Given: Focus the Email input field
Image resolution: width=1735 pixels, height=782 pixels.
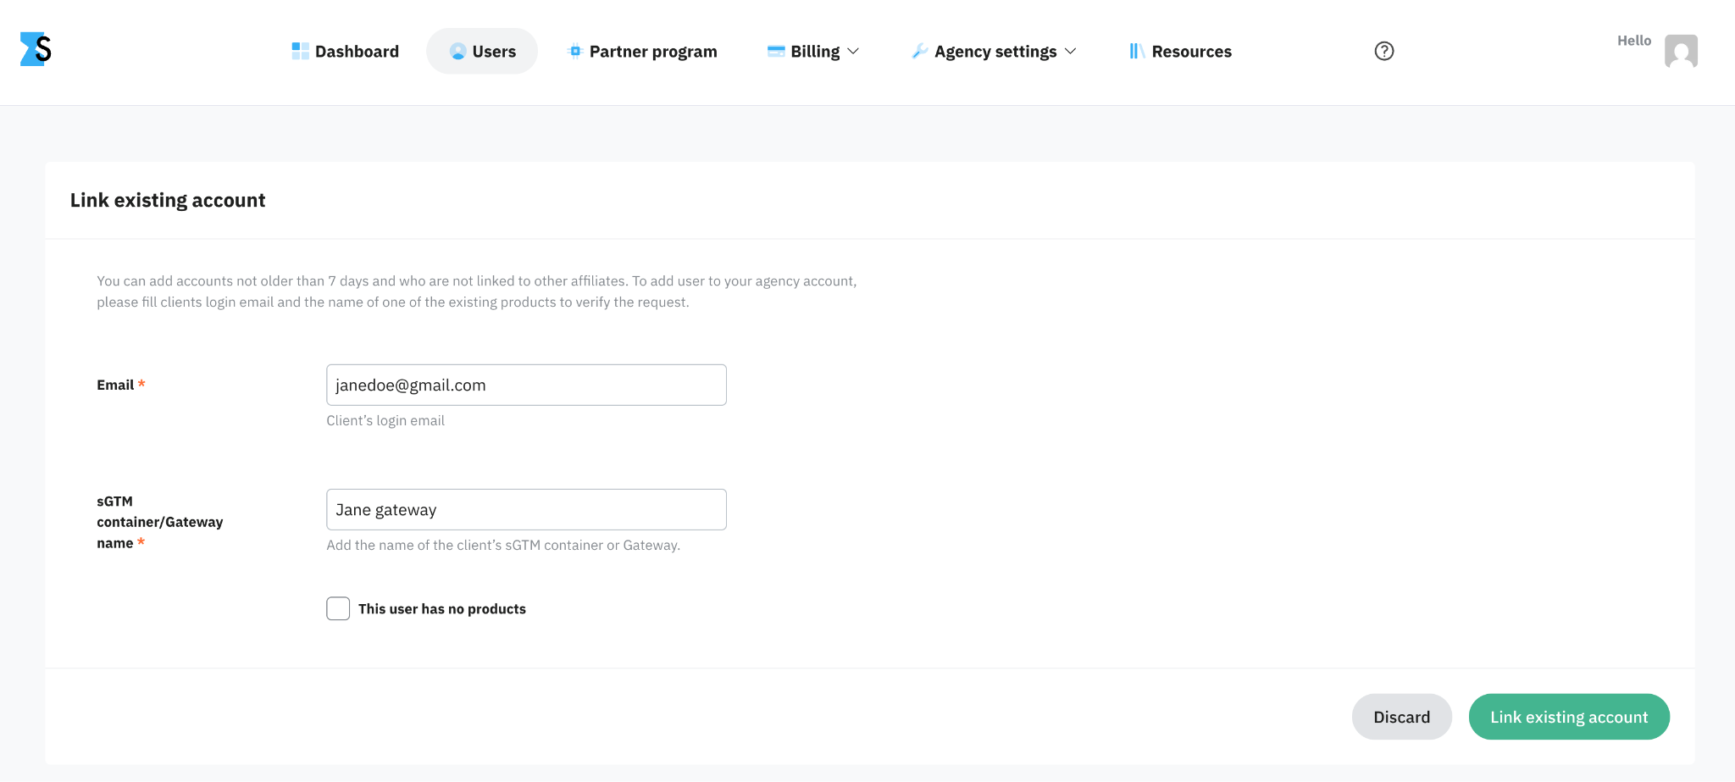Looking at the screenshot, I should click(526, 385).
